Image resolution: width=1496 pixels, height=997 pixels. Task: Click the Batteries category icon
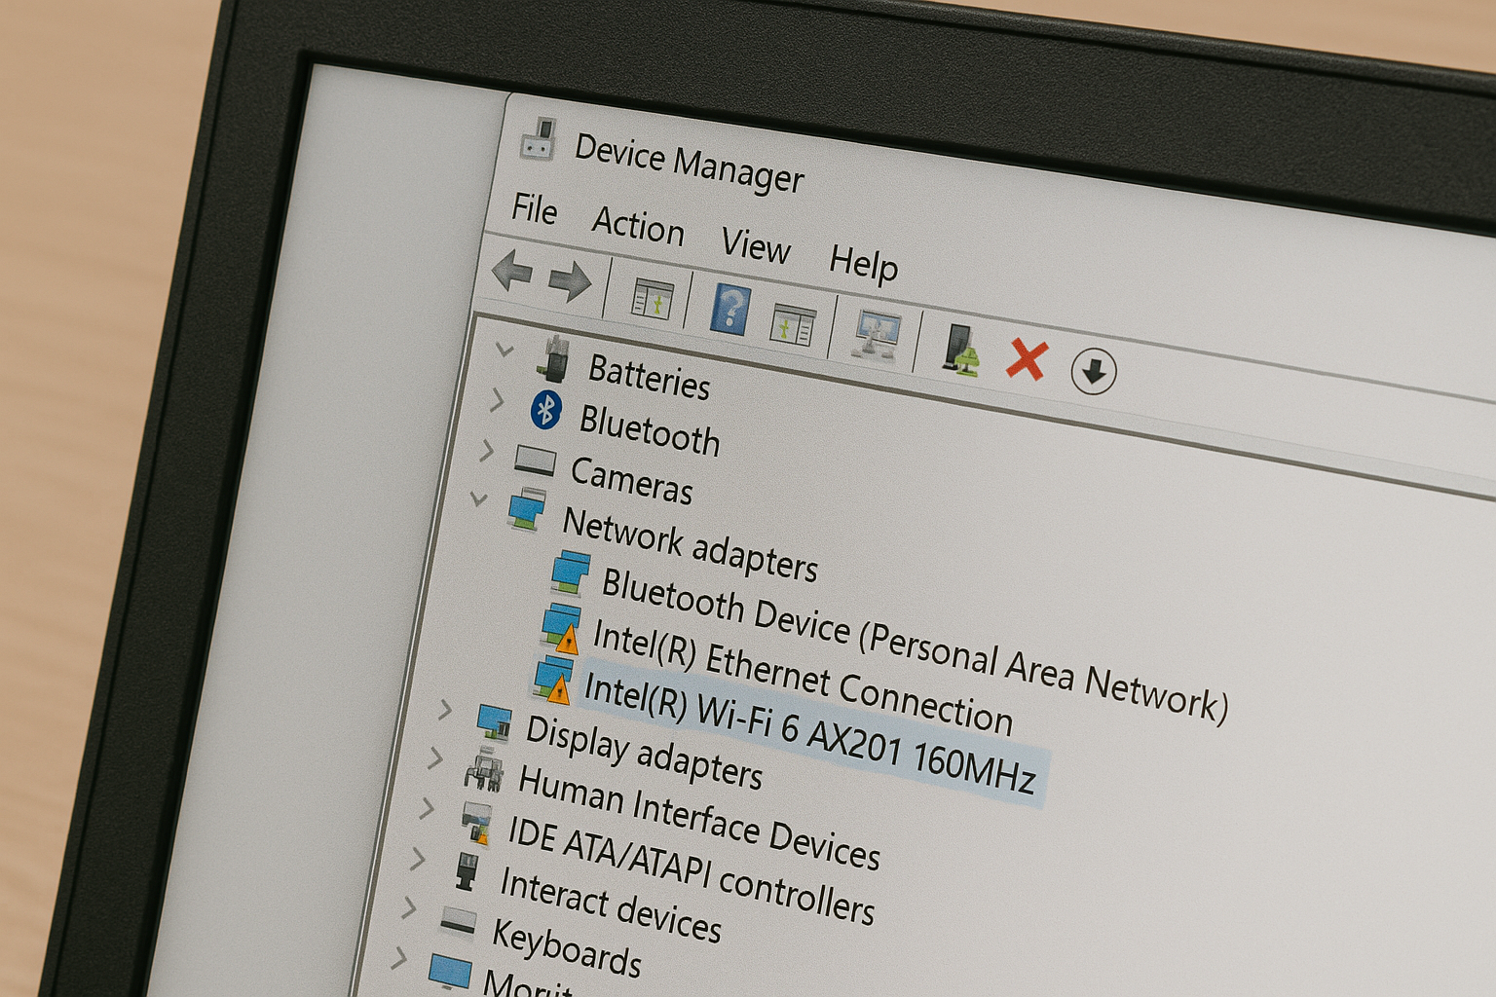pos(555,359)
